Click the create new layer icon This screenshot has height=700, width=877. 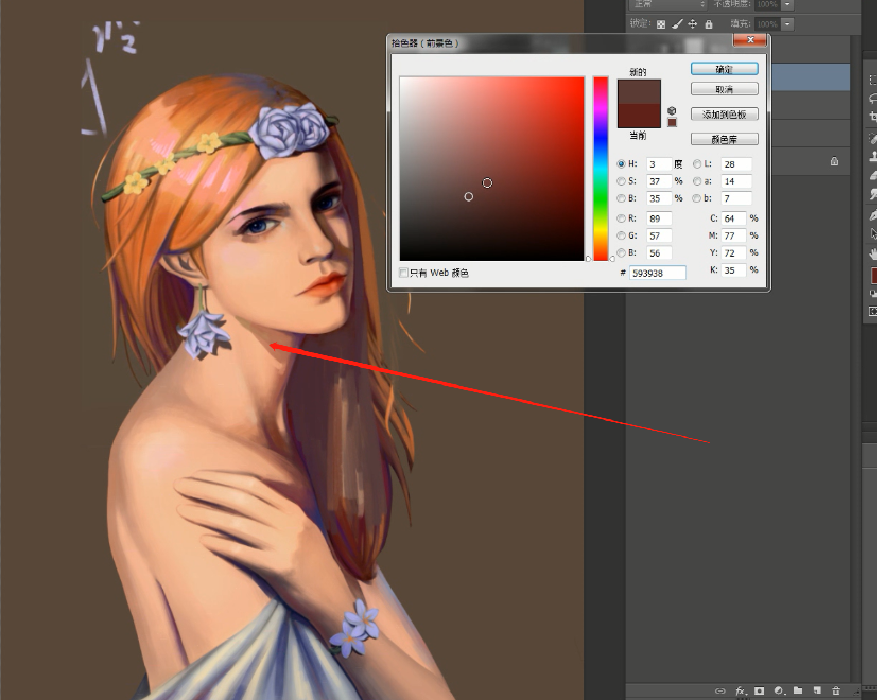(817, 690)
